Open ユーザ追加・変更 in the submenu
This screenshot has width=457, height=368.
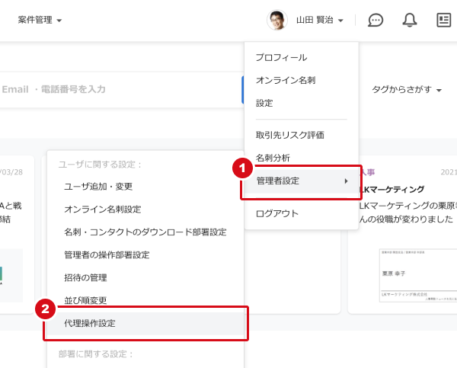[x=98, y=187]
